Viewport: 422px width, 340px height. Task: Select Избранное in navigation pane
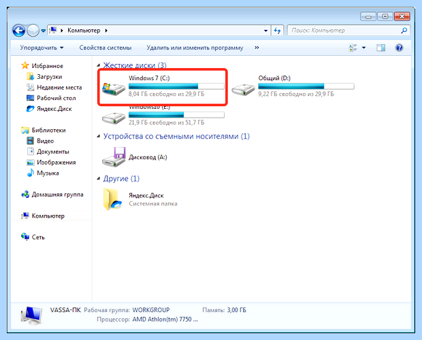point(48,66)
